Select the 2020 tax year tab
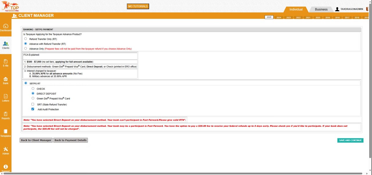This screenshot has height=175, width=372. (x=318, y=17)
